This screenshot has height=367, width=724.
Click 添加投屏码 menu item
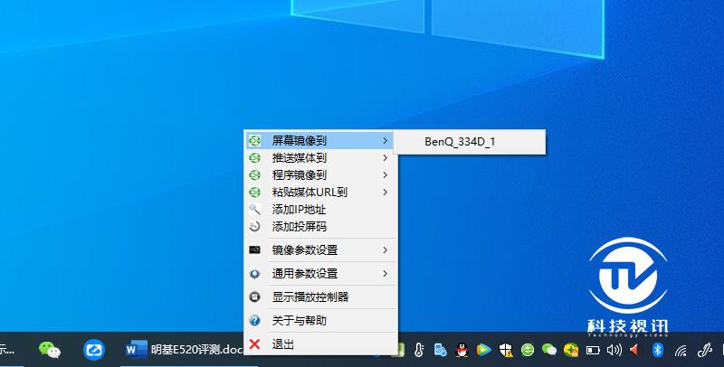(x=319, y=227)
